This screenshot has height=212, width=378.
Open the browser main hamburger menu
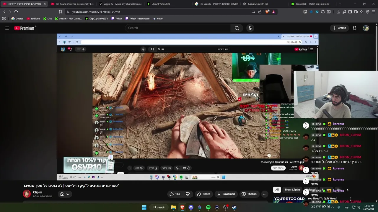(x=374, y=12)
